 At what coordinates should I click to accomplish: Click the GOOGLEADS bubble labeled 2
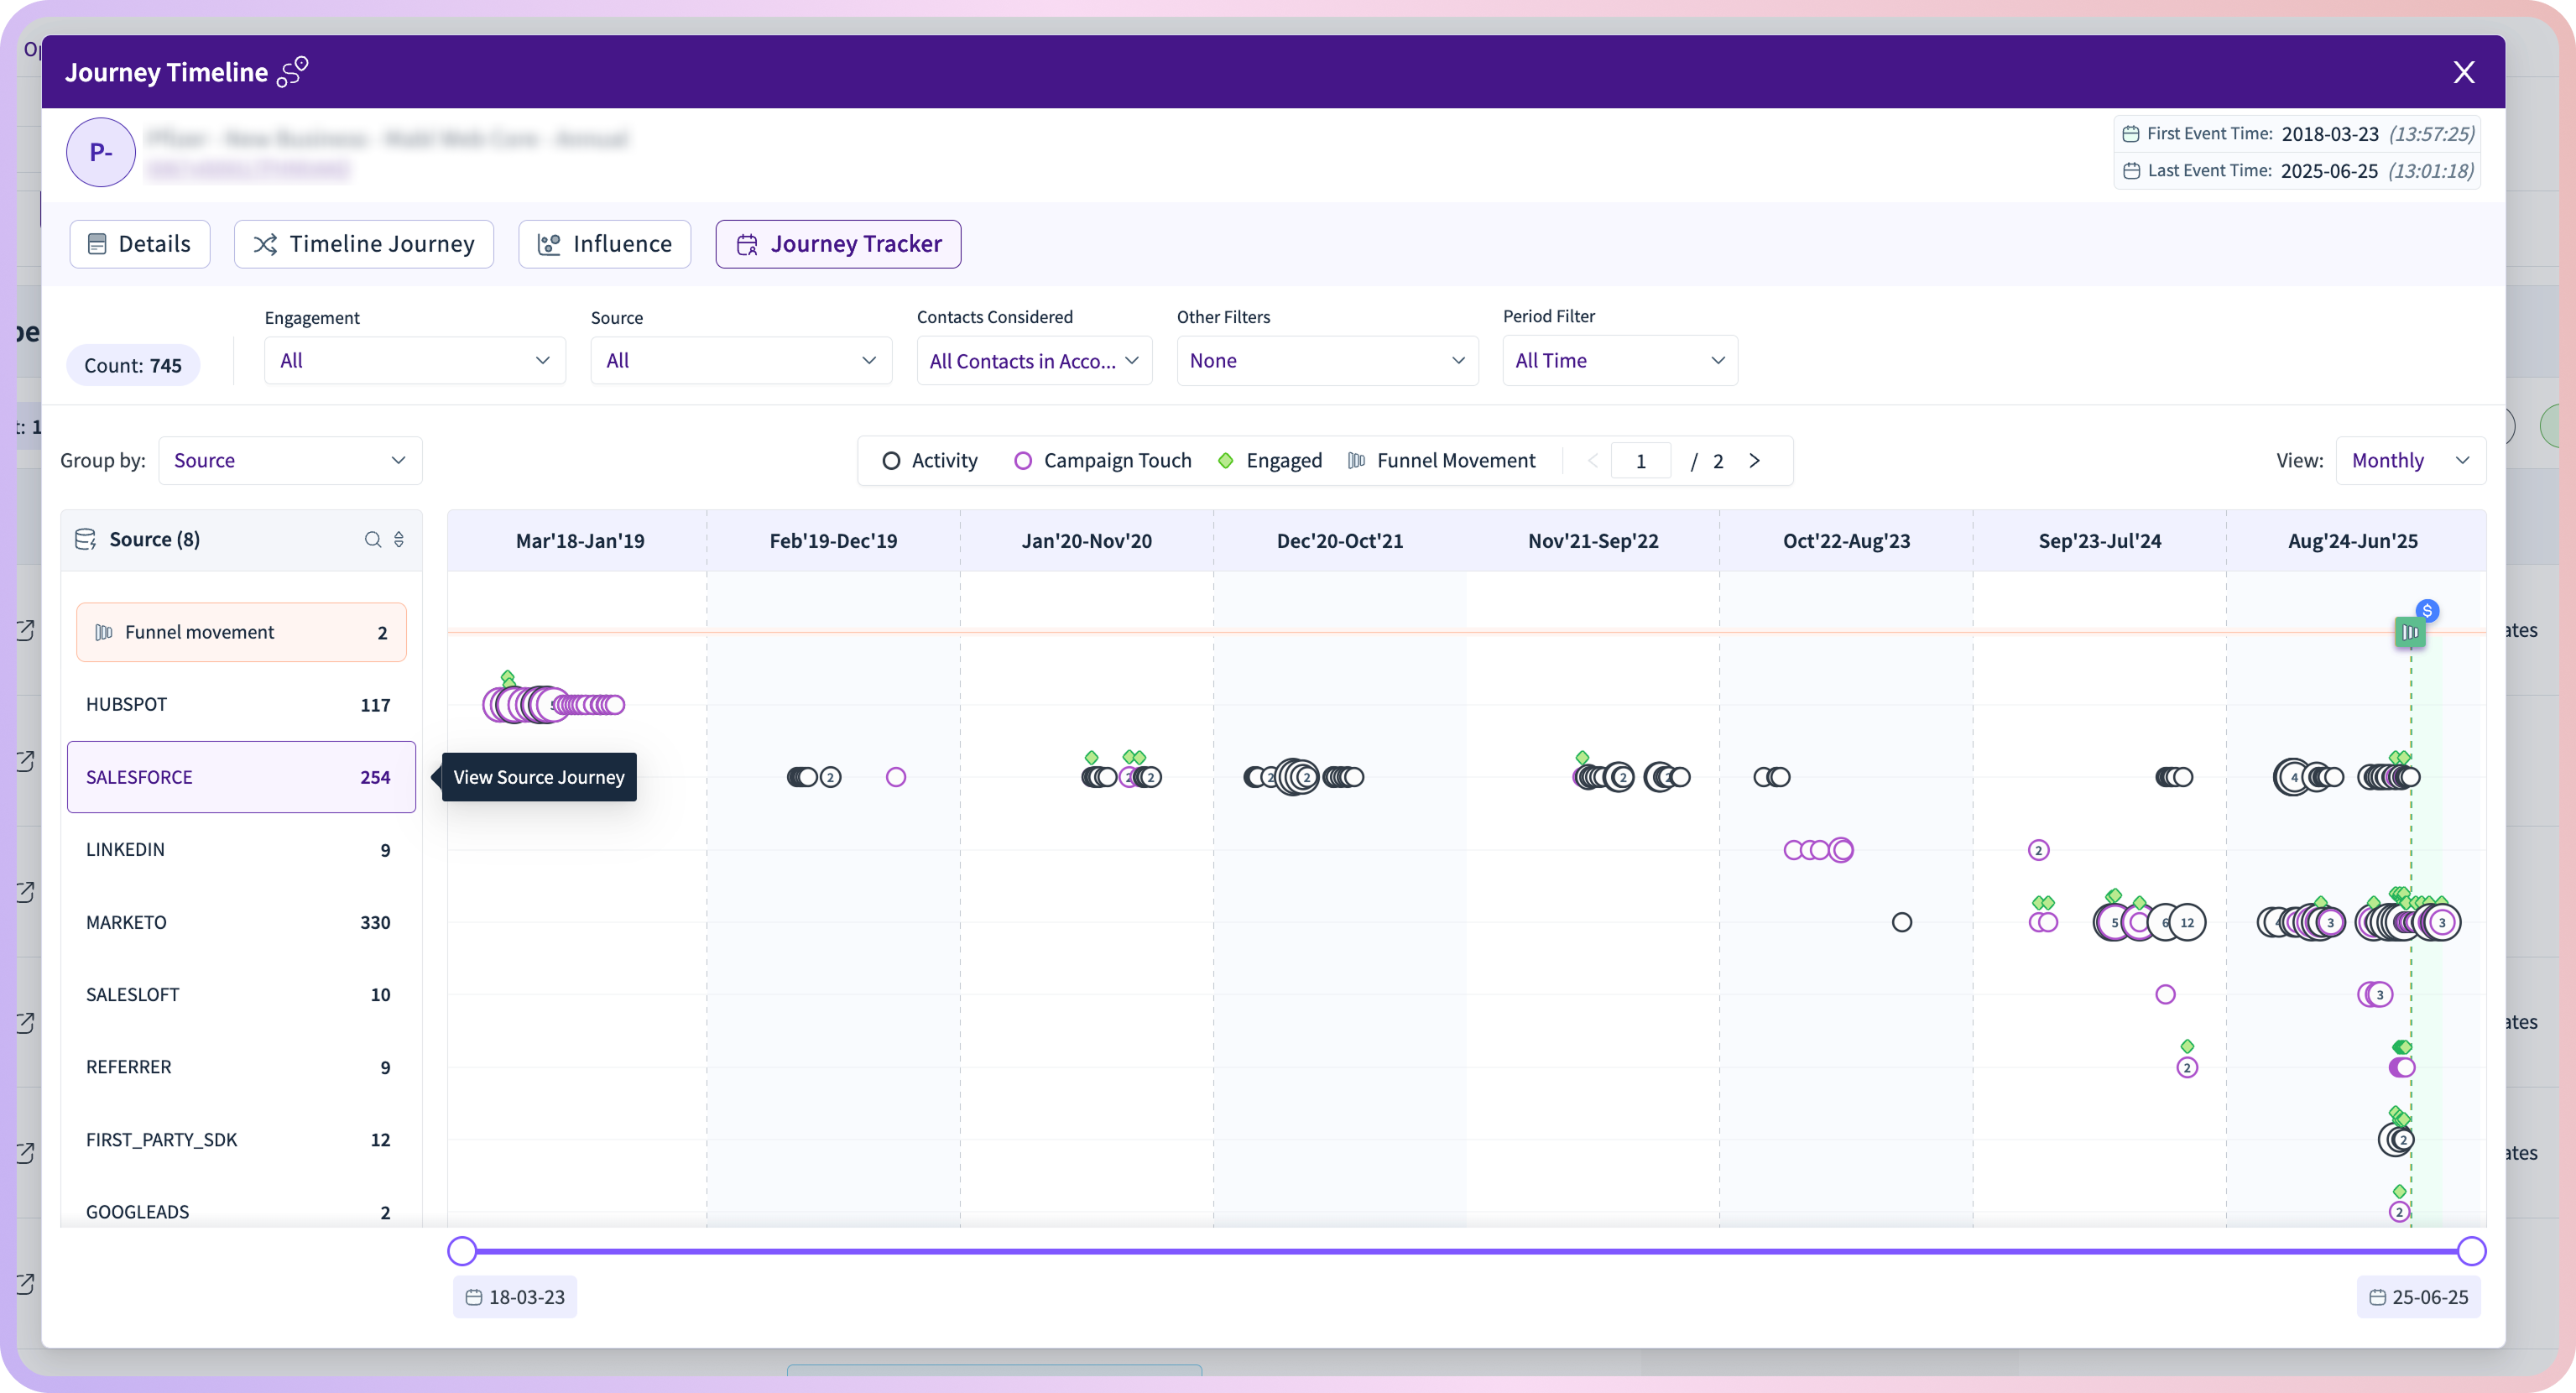pos(2399,1212)
